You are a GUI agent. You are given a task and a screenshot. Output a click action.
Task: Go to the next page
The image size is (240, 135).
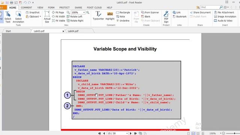point(130,133)
